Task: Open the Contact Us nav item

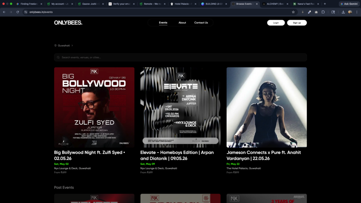Action: click(x=201, y=23)
